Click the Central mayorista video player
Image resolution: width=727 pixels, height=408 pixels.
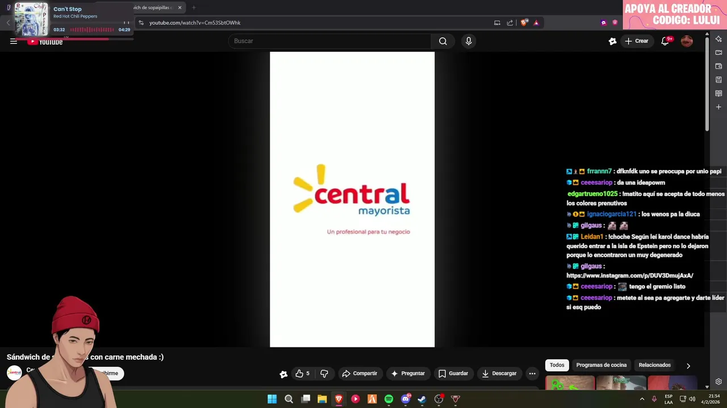click(x=352, y=199)
